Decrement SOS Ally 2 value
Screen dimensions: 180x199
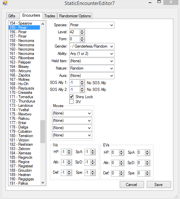(x=82, y=91)
